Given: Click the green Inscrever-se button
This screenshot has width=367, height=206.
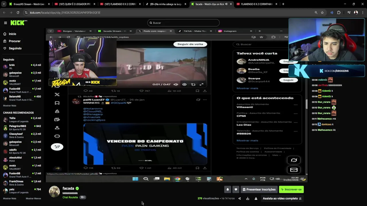Looking at the screenshot, I should tap(291, 189).
